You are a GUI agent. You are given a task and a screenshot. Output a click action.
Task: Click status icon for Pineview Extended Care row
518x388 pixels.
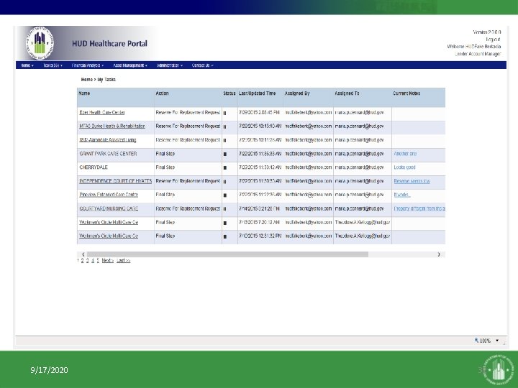pos(225,195)
